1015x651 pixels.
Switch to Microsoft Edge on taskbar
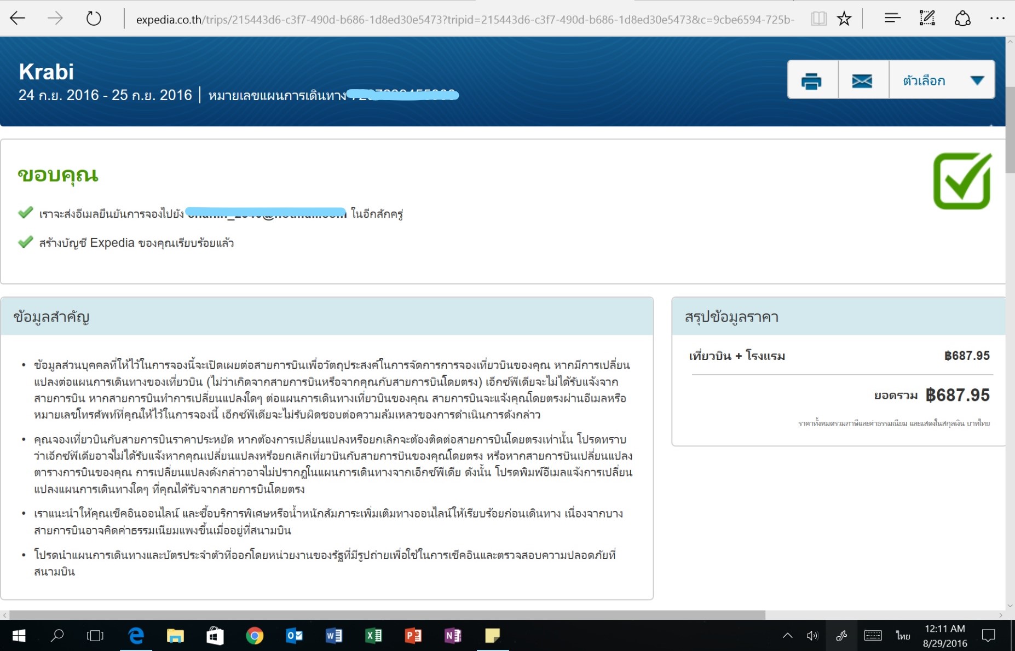136,636
